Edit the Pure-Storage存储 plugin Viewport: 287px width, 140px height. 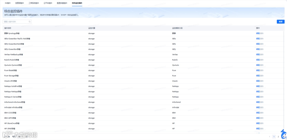[x=258, y=76]
